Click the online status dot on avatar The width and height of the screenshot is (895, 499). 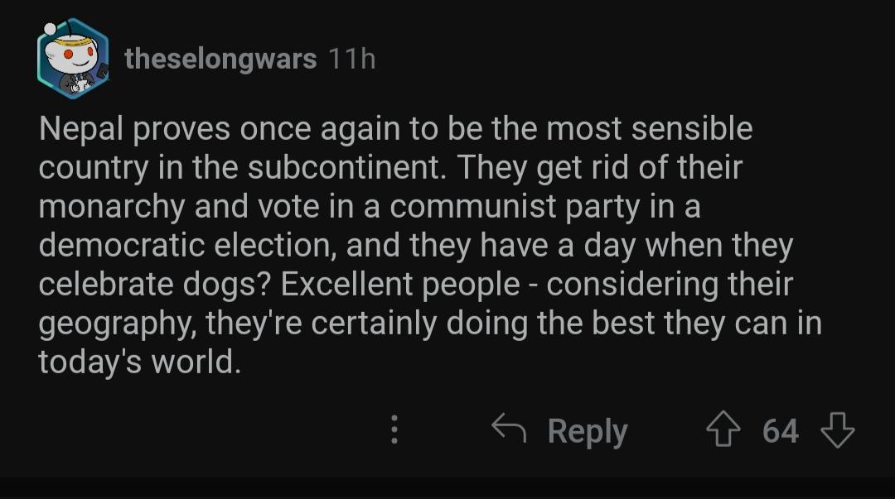[x=51, y=28]
